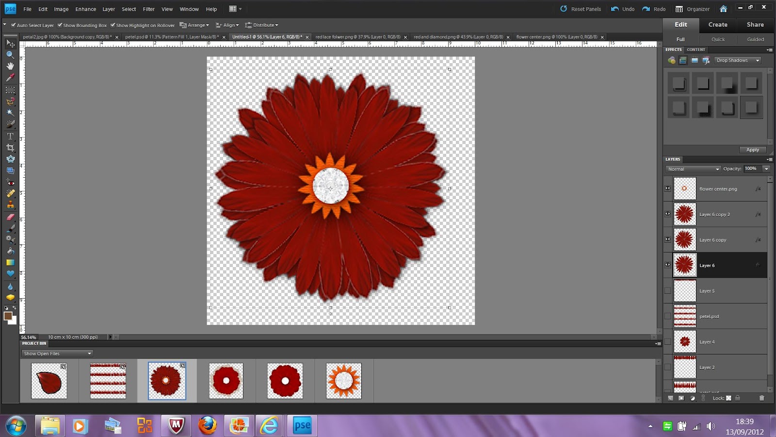Switch to the Content tab

click(695, 50)
